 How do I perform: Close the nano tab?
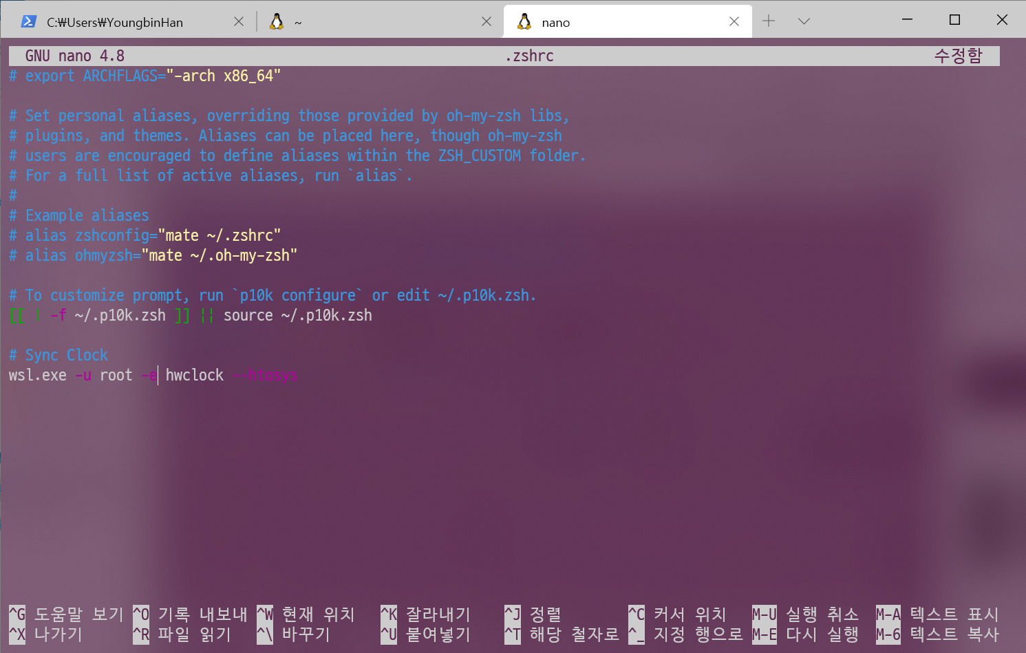click(x=734, y=22)
